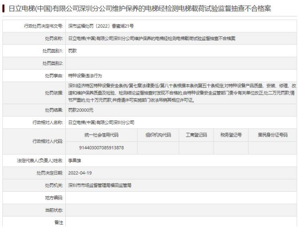Click the 处罚决定日期 label
This screenshot has height=227, width=298.
click(50, 173)
